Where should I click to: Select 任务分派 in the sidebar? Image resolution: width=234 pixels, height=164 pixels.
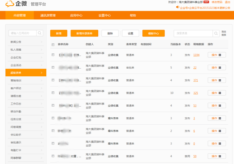click(26, 119)
